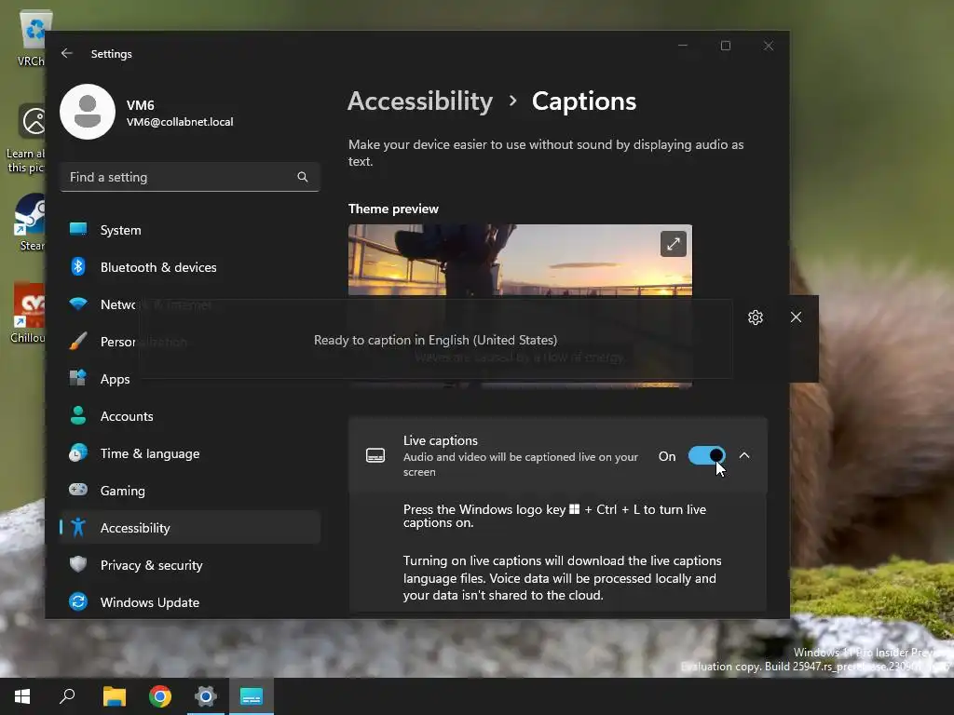954x715 pixels.
Task: Close the live captions overlay bar
Action: 796,317
